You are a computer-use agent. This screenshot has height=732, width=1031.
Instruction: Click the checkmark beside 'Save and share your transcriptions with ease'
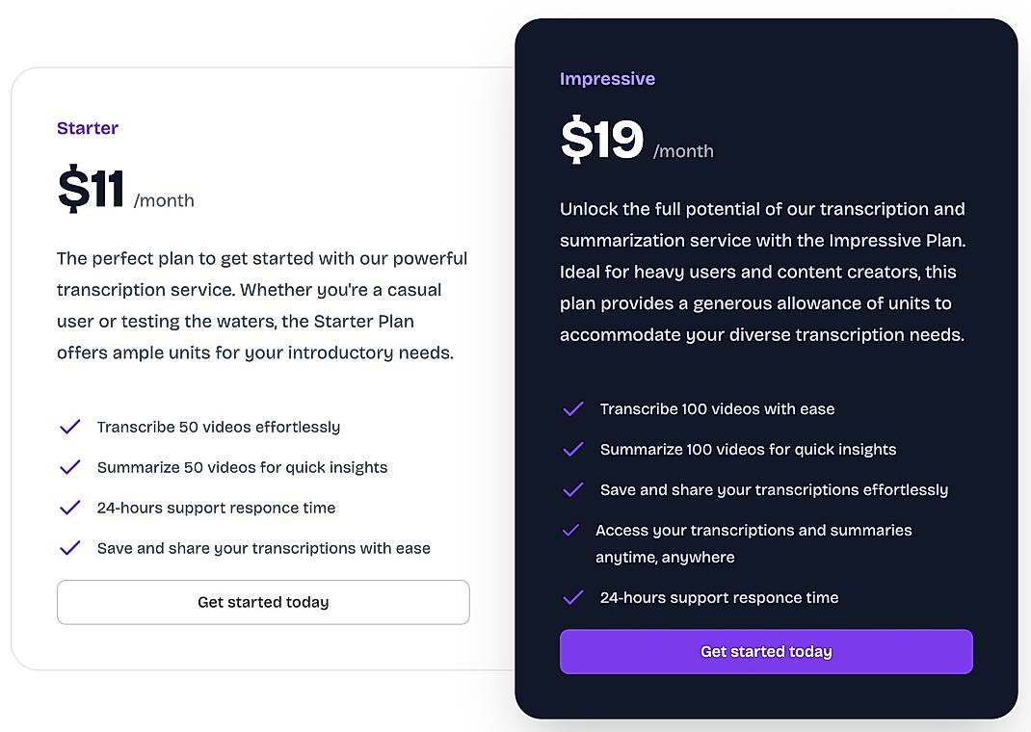coord(69,548)
